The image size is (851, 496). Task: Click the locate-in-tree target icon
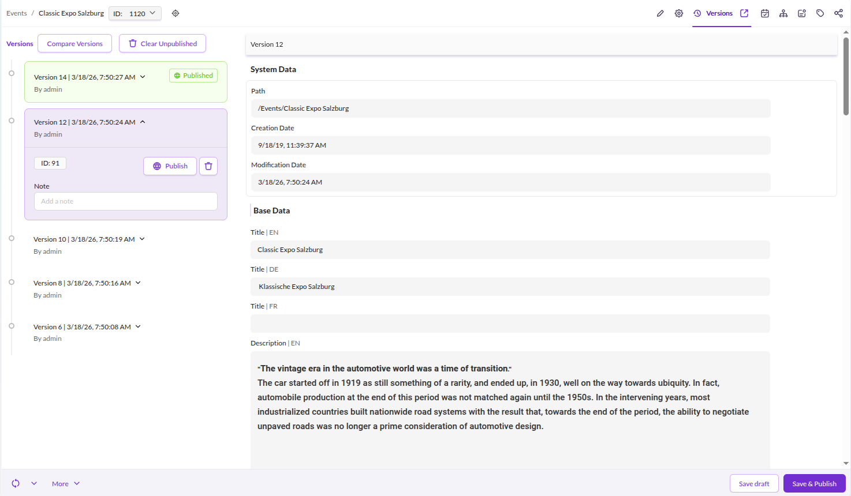tap(176, 13)
